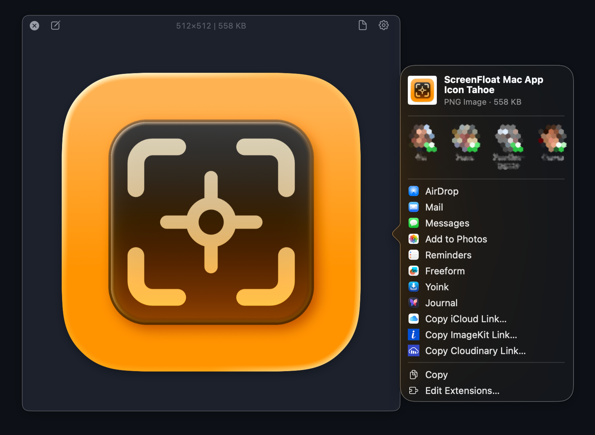This screenshot has width=595, height=435.
Task: Close the floating screenshot window
Action: point(34,25)
